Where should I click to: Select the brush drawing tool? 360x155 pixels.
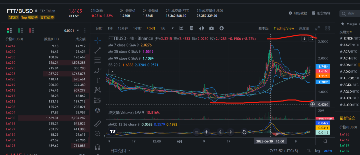(98, 70)
